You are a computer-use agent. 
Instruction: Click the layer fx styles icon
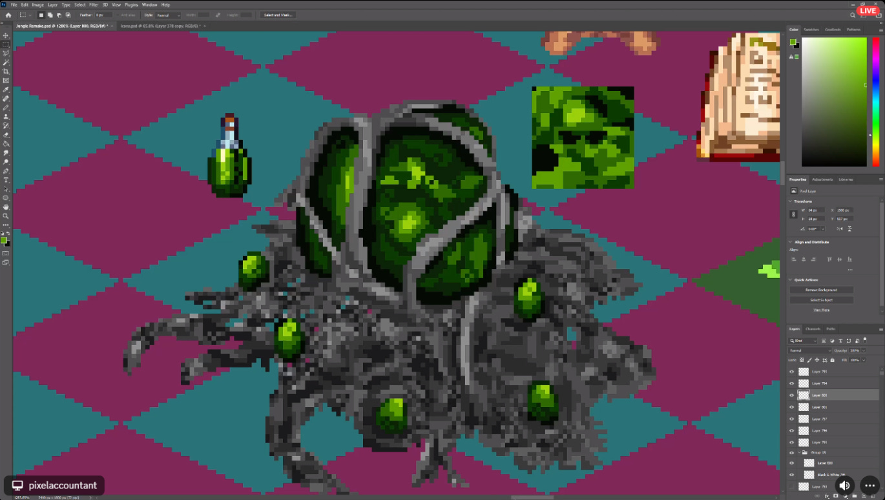click(828, 495)
